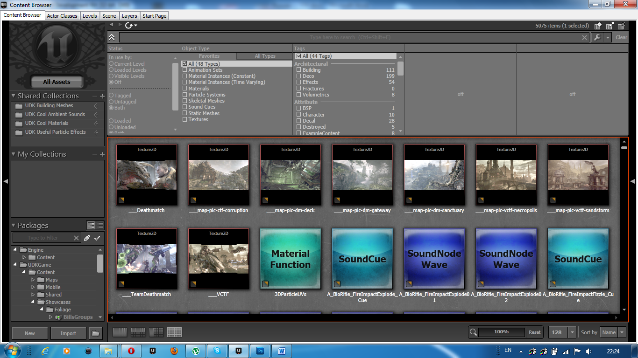
Task: Click the New package button
Action: 30,333
